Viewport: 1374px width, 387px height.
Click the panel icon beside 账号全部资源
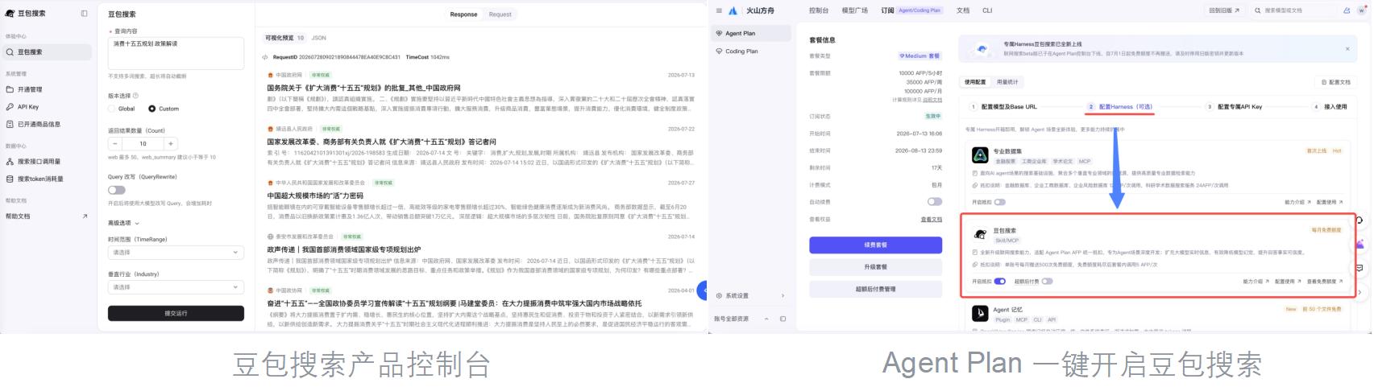point(782,319)
